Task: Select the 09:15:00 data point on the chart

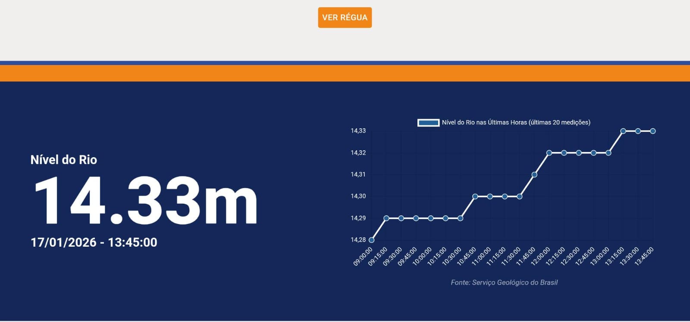Action: 386,218
